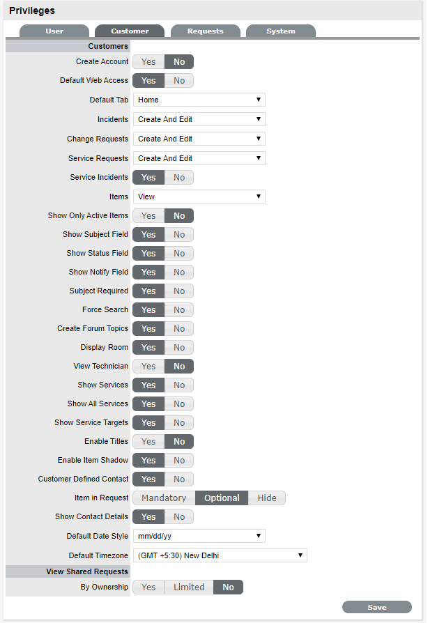Screen dimensions: 428x623
Task: Switch to the User tab
Action: pyautogui.click(x=54, y=31)
